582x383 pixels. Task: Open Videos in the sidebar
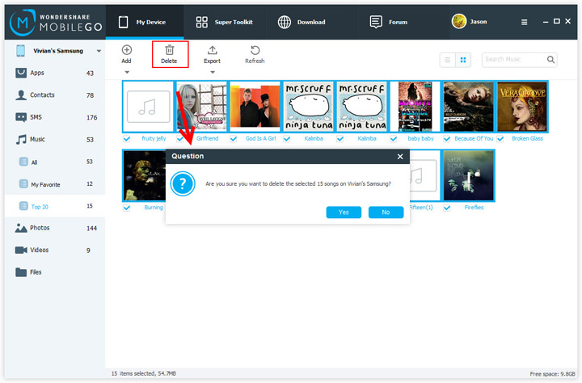[55, 250]
